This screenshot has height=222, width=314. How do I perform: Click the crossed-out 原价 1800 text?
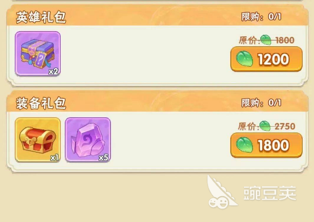[267, 40]
